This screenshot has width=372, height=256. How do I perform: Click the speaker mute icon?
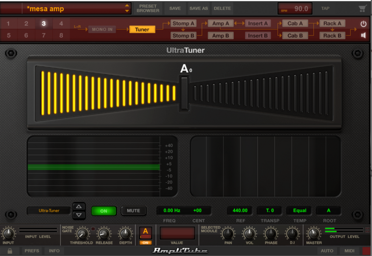363,35
